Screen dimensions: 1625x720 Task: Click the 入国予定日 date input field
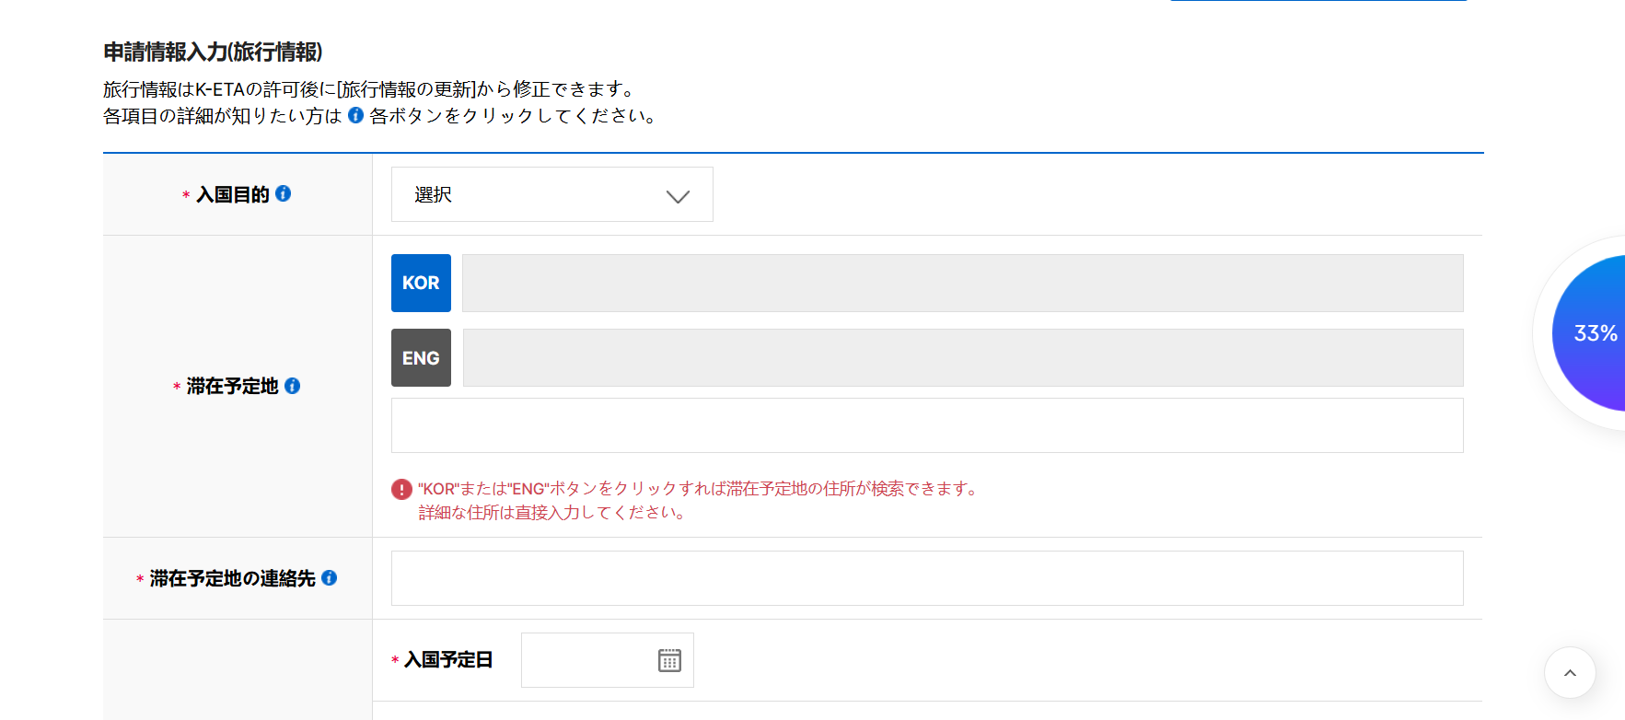tap(587, 660)
